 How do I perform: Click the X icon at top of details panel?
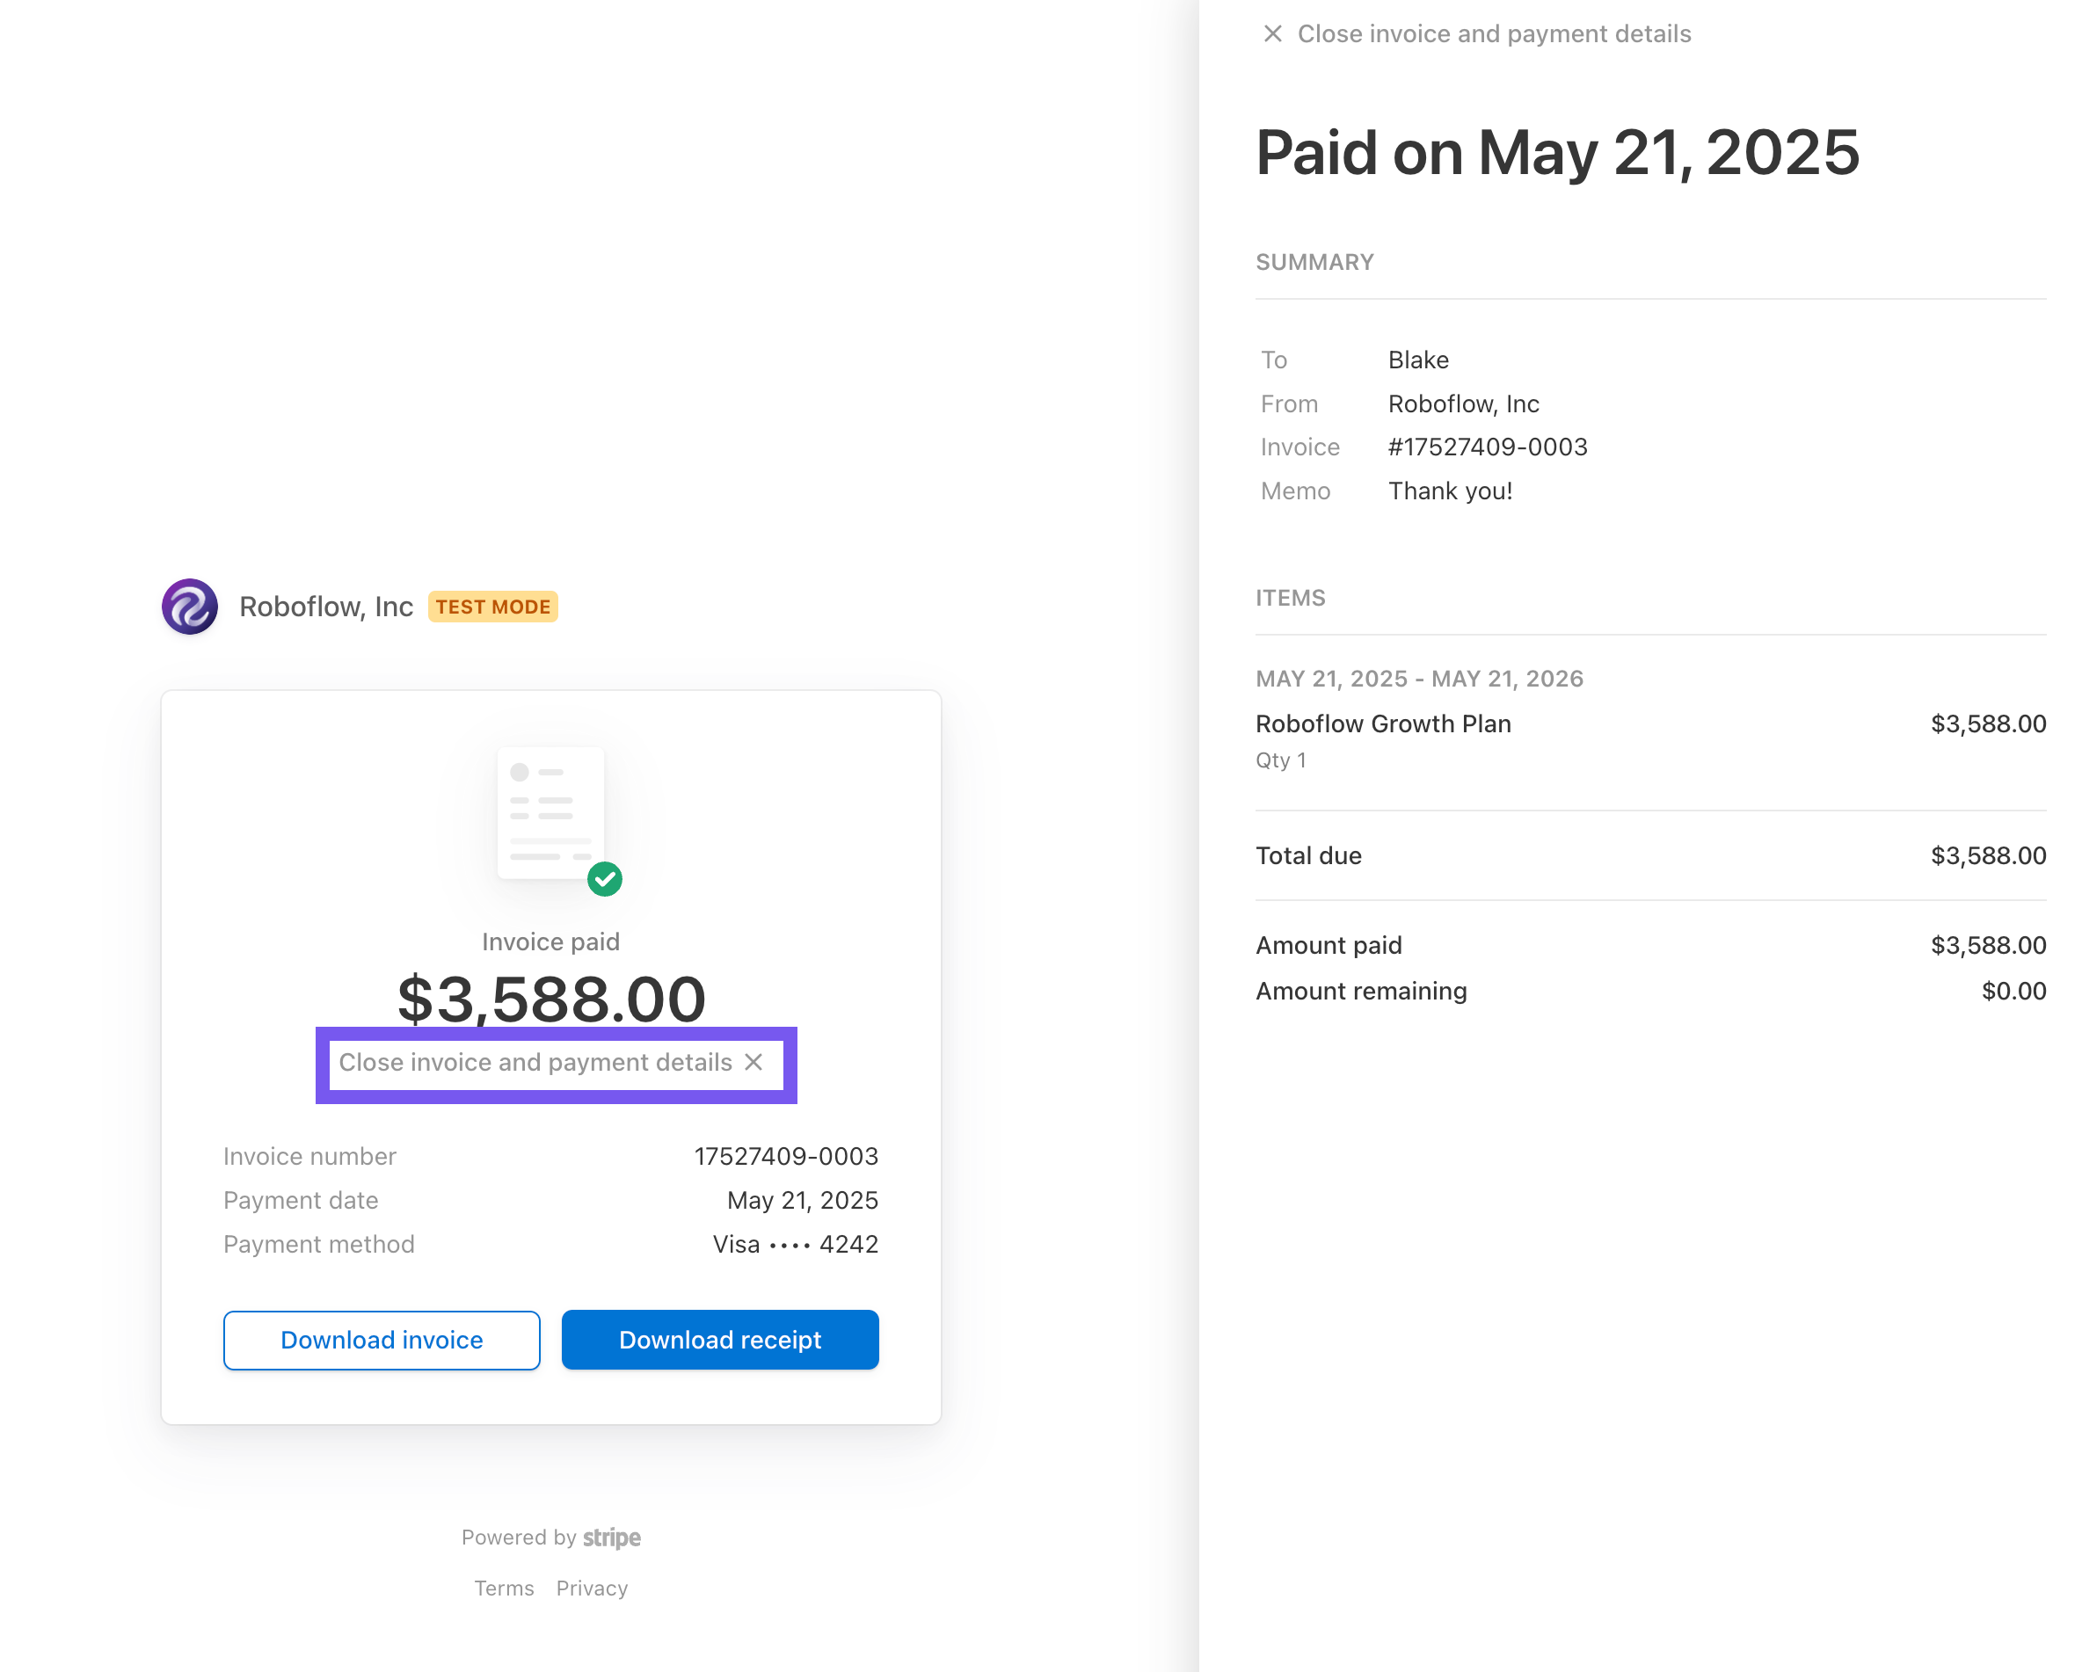1272,33
